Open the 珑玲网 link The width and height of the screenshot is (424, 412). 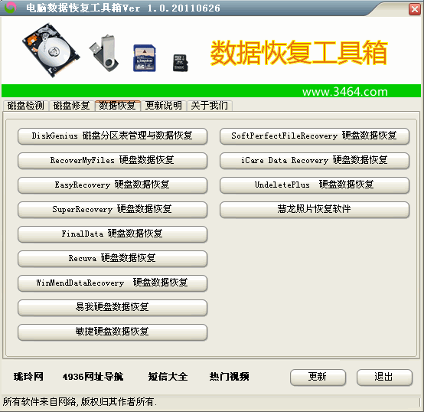[x=28, y=377]
